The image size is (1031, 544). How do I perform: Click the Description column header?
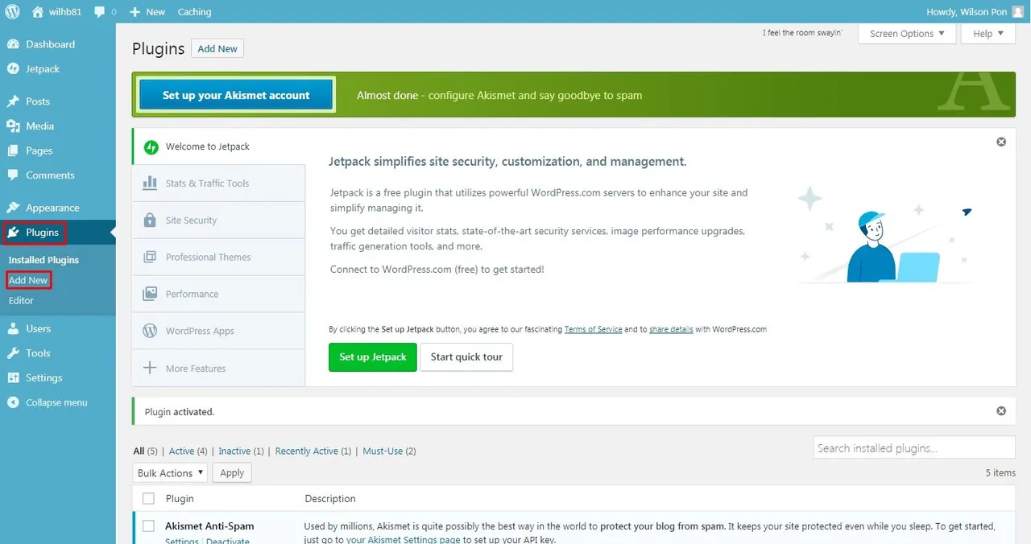[330, 499]
